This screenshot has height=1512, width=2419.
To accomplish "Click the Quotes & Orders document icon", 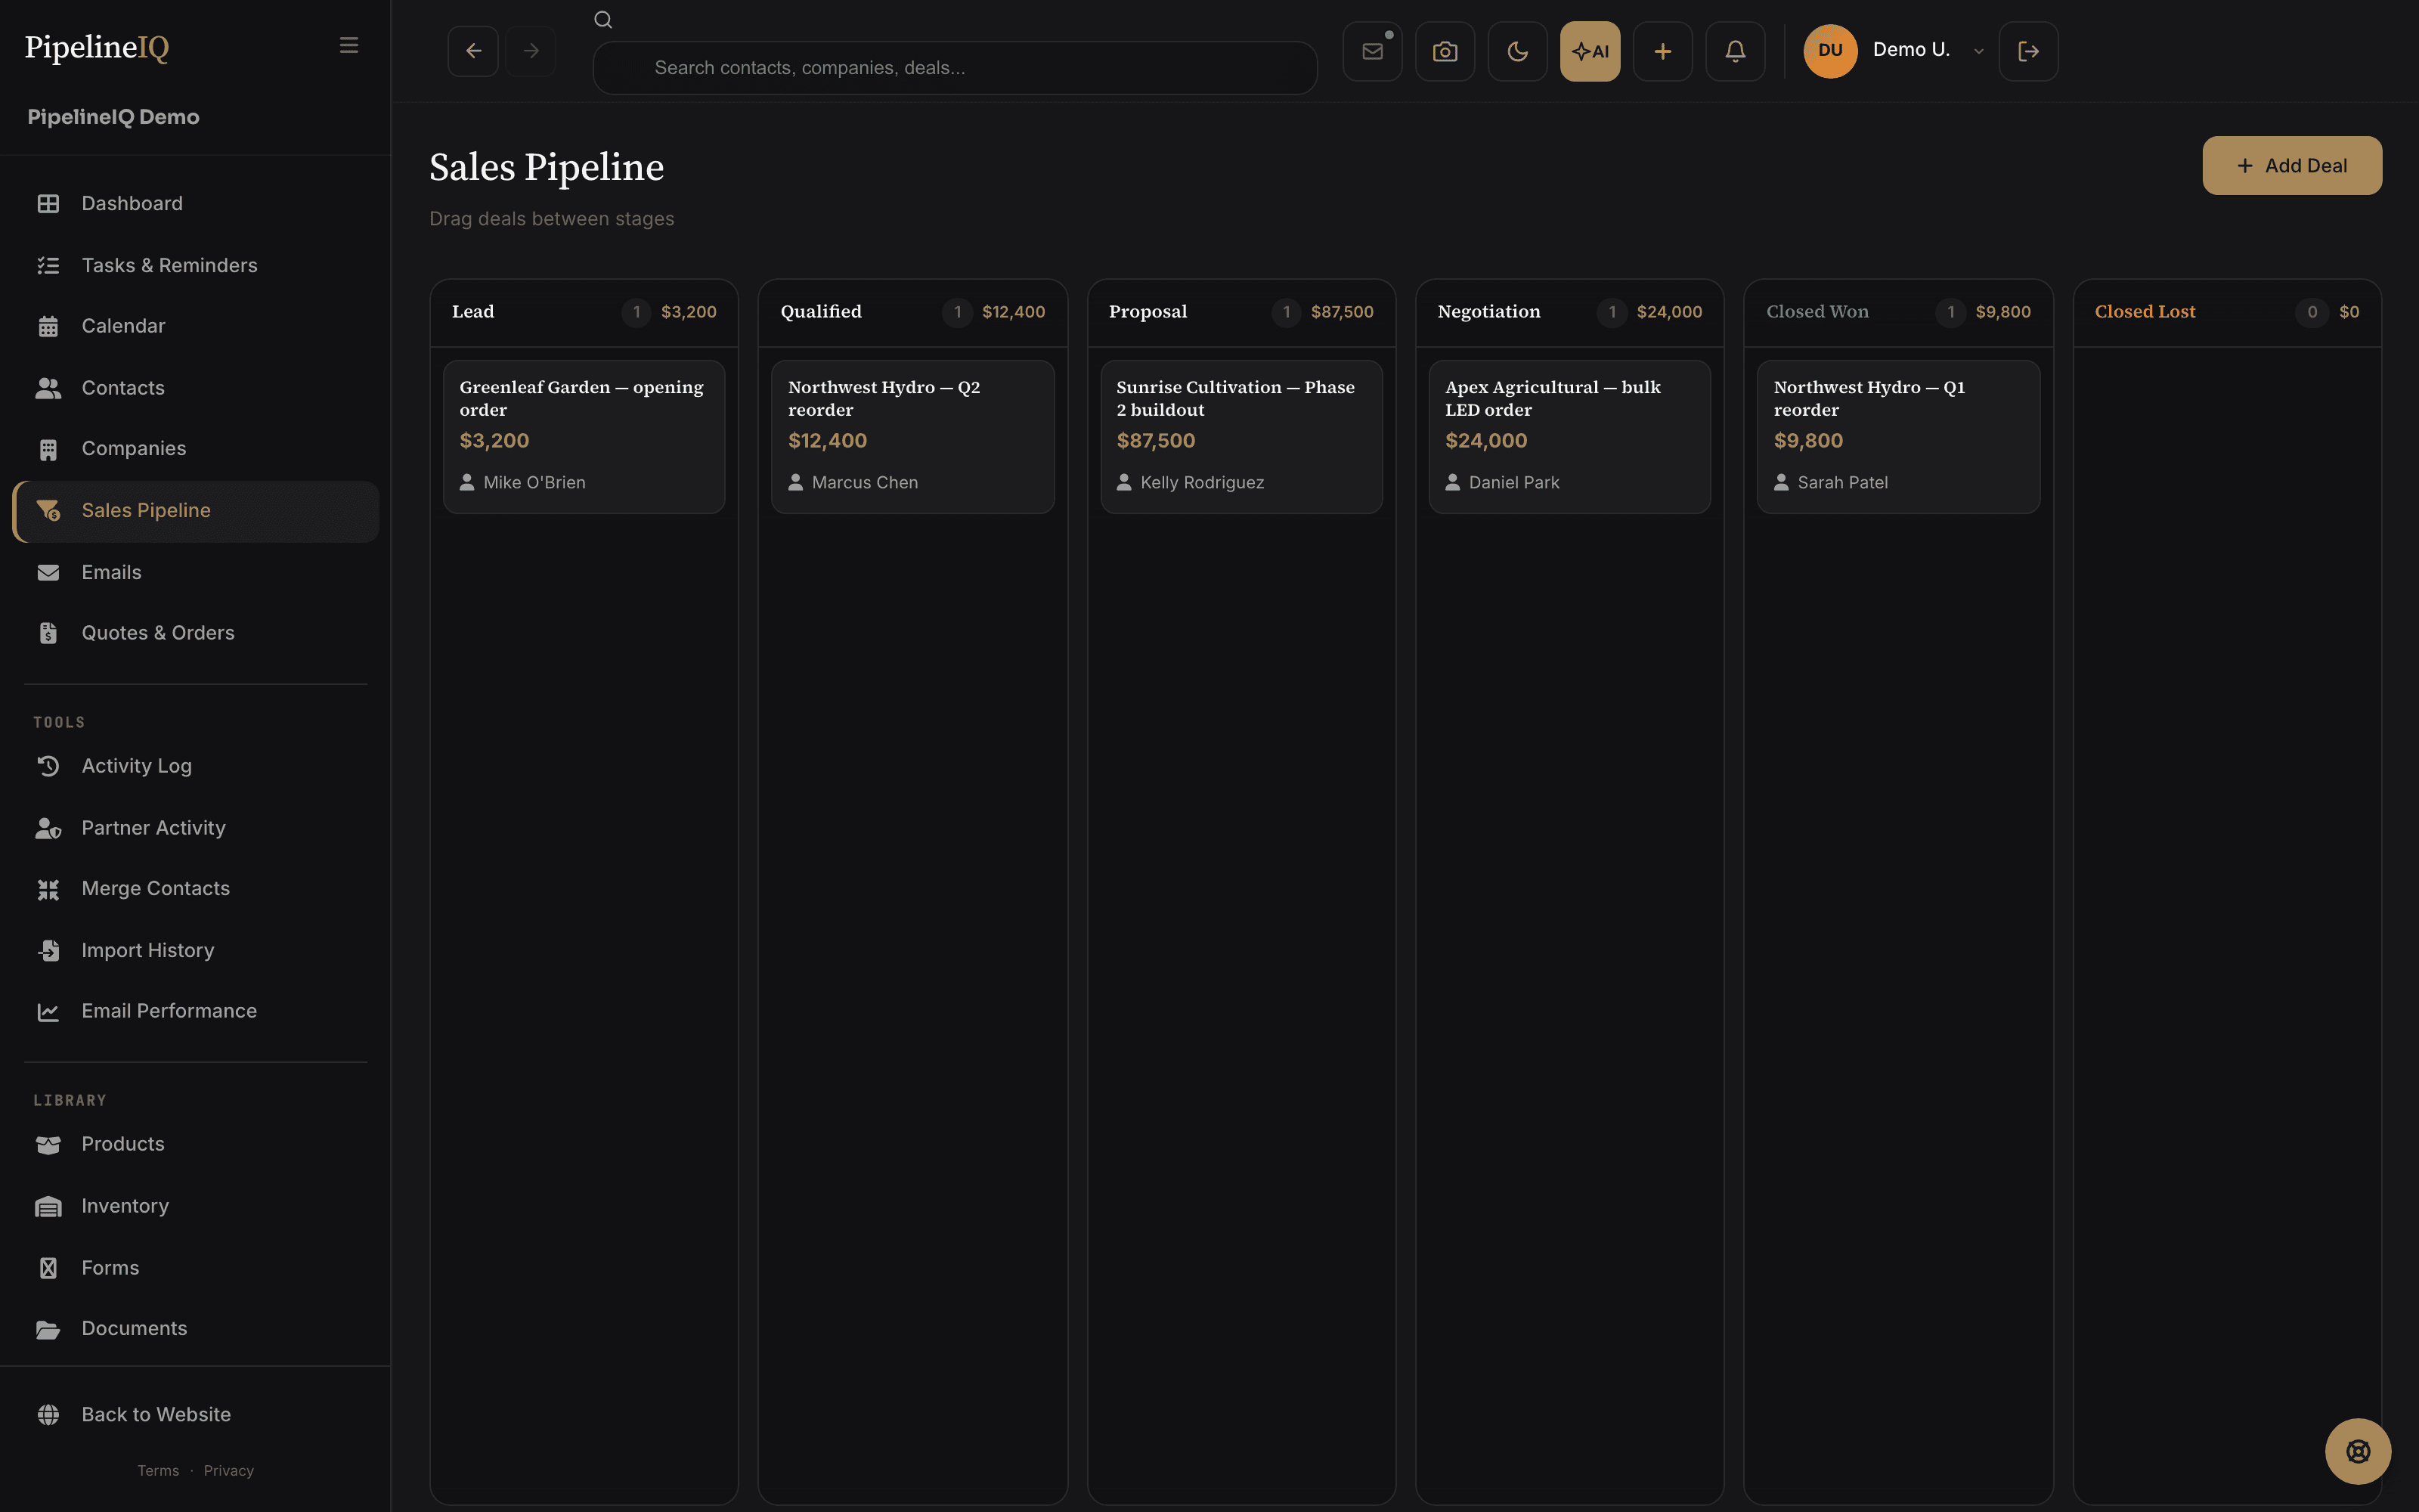I will point(48,633).
